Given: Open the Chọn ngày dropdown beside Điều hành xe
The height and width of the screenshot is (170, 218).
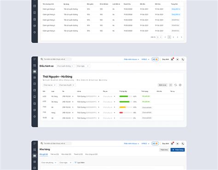Looking at the screenshot, I should (83, 66).
